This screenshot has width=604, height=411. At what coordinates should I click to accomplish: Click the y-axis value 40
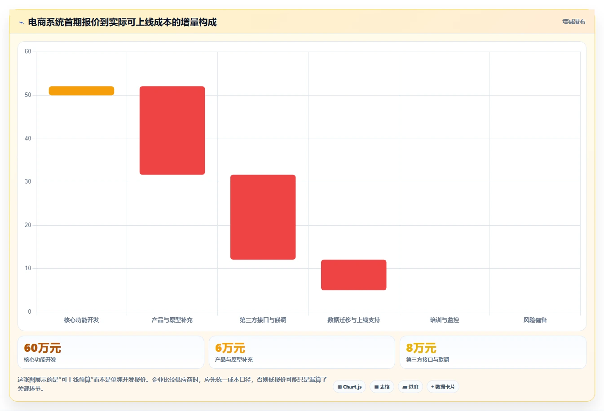(x=28, y=139)
